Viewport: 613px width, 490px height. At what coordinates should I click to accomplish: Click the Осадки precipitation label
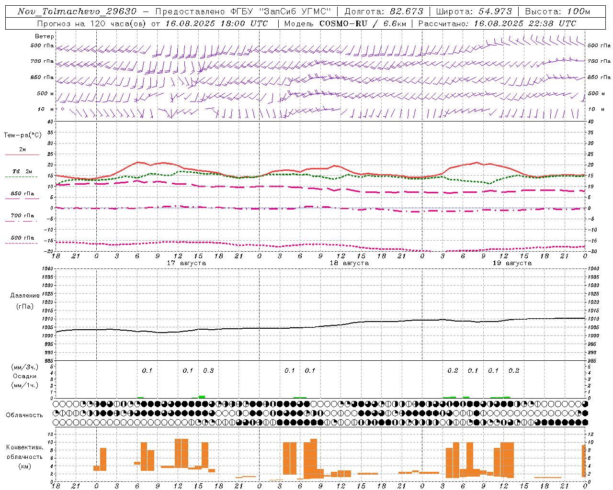coord(24,376)
